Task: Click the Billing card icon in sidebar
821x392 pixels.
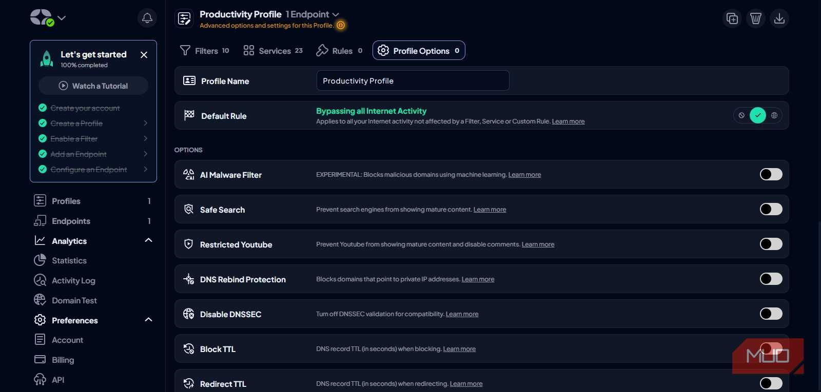Action: [x=40, y=360]
